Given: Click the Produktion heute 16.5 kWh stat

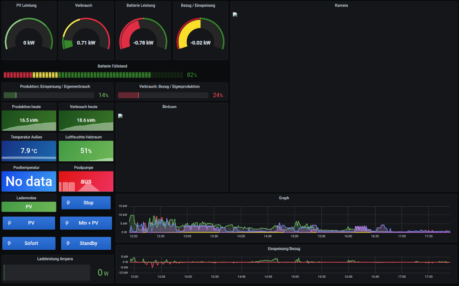Looking at the screenshot, I should point(29,121).
